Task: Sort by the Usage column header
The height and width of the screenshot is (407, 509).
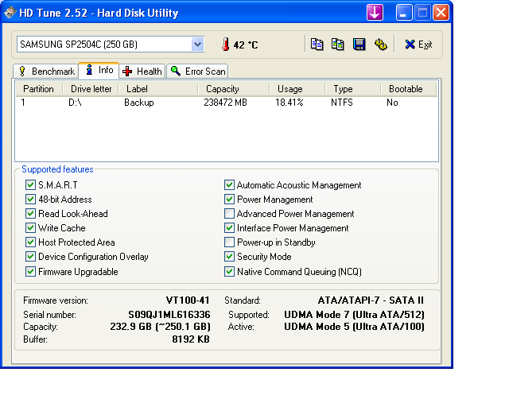Action: [297, 89]
